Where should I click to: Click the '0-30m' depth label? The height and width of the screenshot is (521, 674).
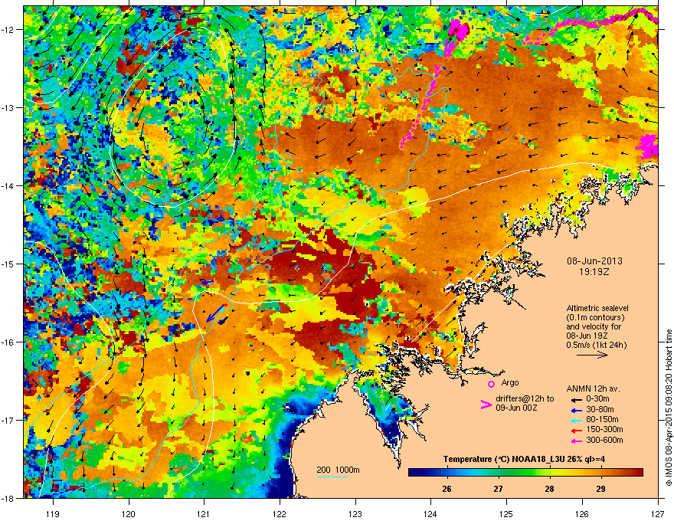pyautogui.click(x=598, y=399)
